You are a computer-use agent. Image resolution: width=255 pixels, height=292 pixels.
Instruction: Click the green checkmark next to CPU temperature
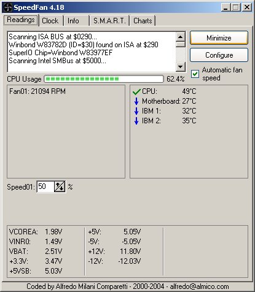pyautogui.click(x=136, y=91)
